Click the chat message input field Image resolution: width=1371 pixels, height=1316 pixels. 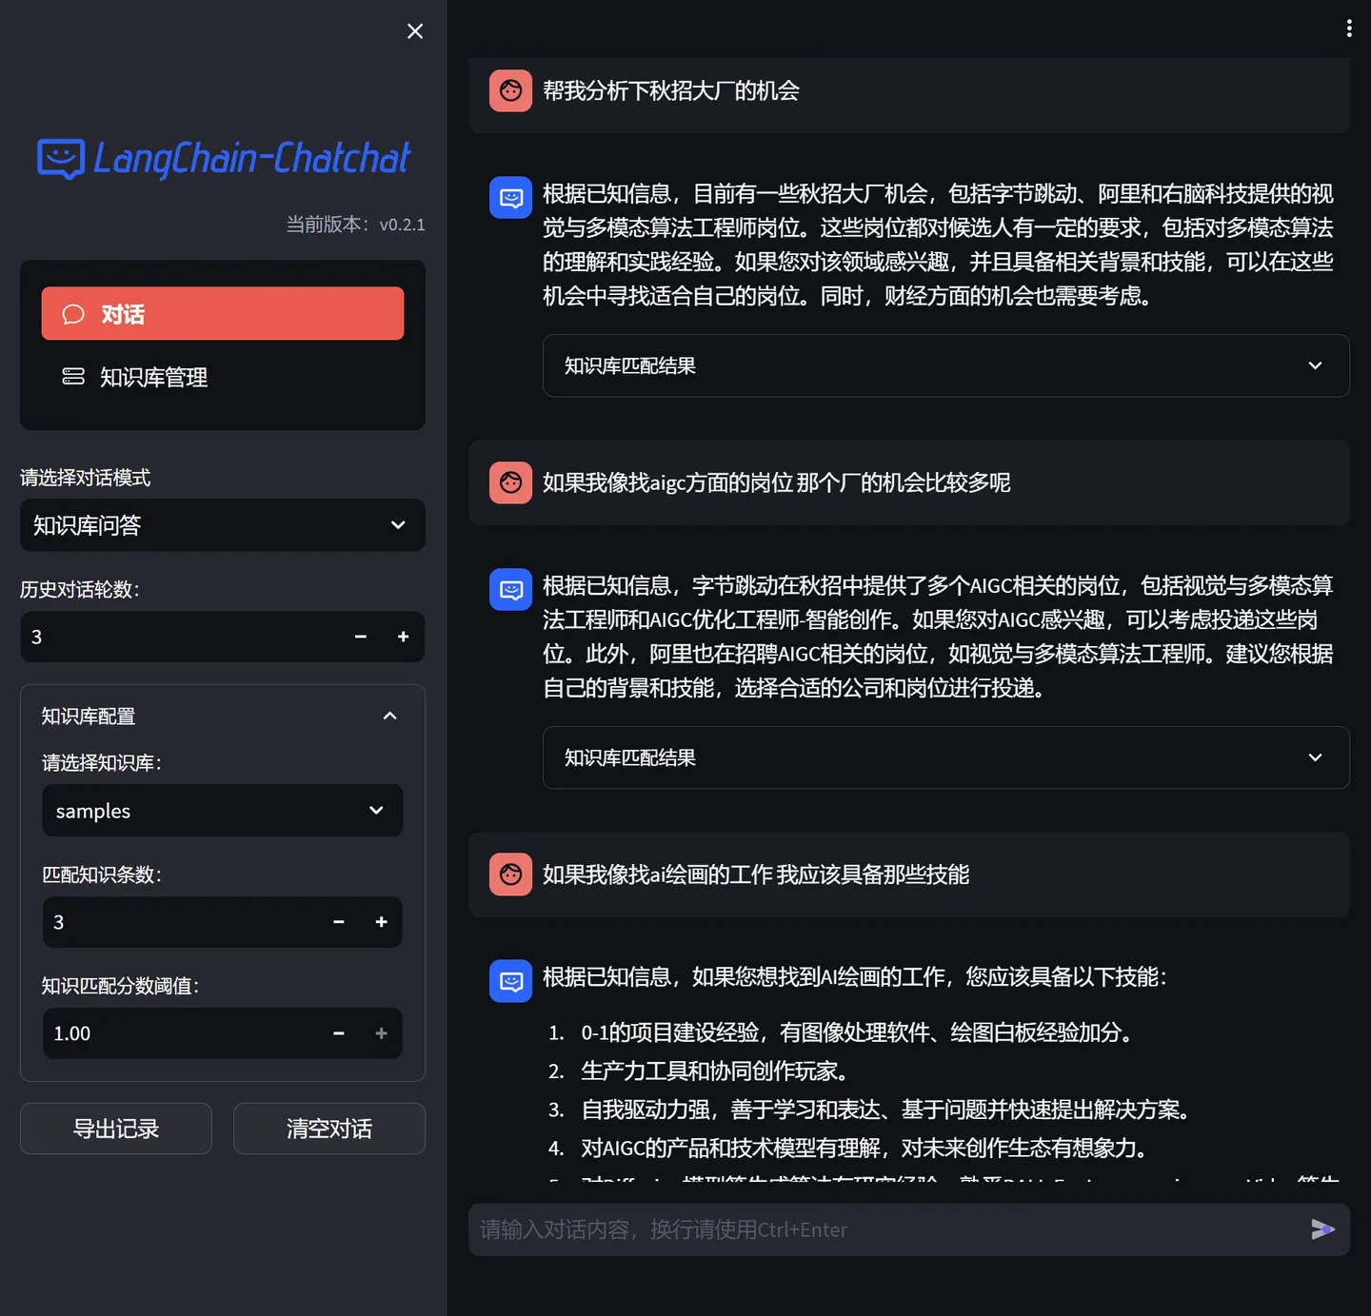pyautogui.click(x=857, y=1228)
